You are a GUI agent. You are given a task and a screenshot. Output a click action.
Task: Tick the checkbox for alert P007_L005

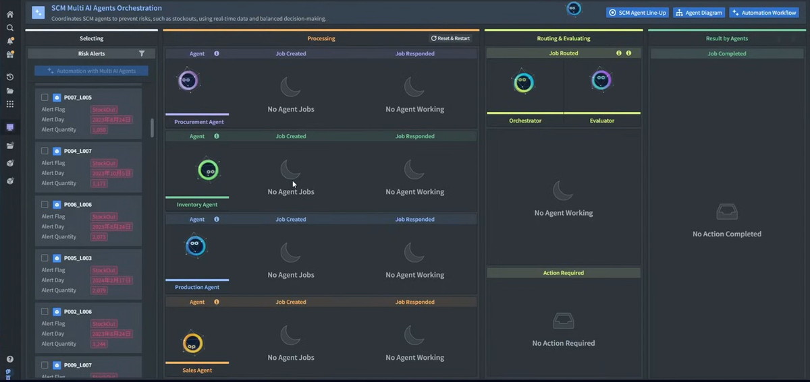pyautogui.click(x=45, y=97)
